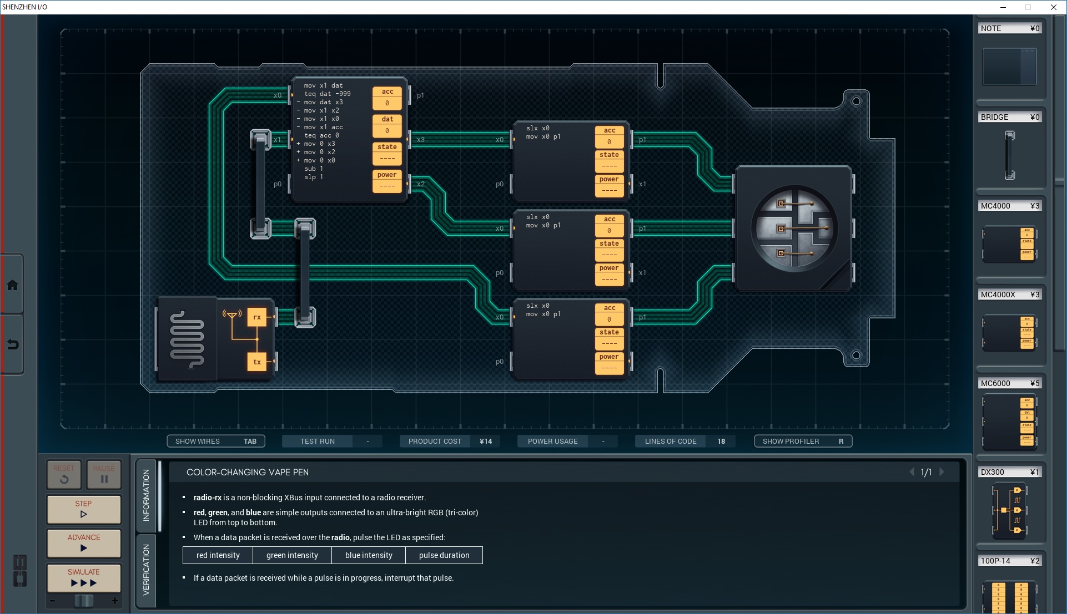The width and height of the screenshot is (1067, 614).
Task: Click the Simulate button
Action: click(84, 577)
